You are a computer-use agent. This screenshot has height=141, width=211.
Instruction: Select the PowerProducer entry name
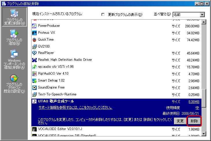pos(49,26)
